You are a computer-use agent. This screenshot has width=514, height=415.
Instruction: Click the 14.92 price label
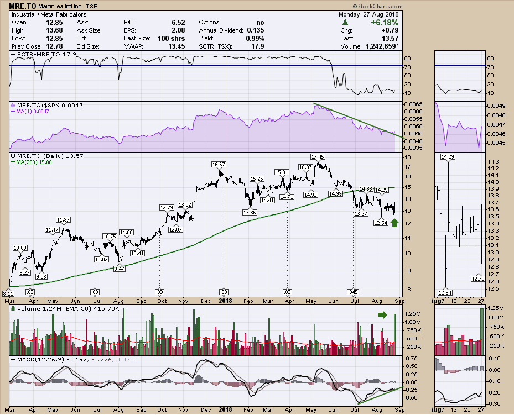coord(310,195)
